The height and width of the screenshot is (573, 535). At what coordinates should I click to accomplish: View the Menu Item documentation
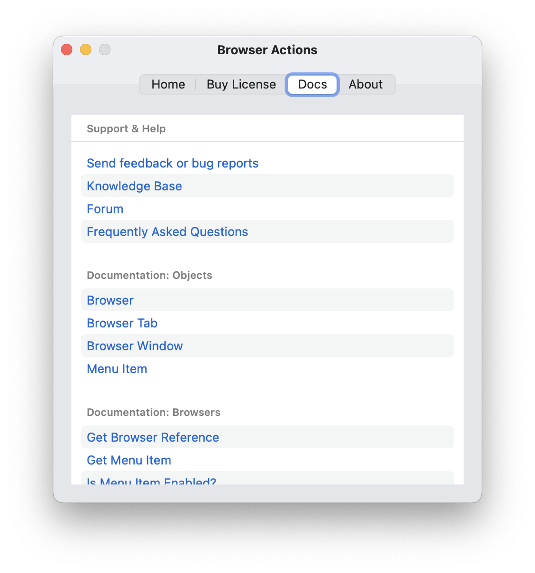[x=117, y=369]
